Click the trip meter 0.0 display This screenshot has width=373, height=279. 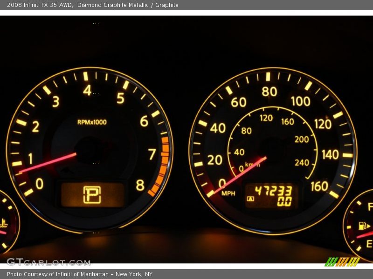tap(284, 201)
